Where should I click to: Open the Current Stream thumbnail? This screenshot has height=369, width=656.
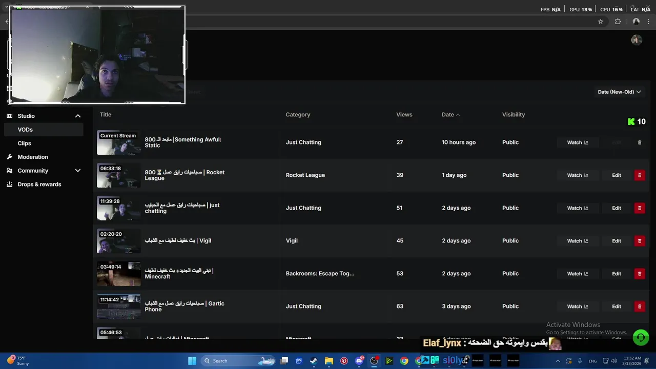click(118, 142)
